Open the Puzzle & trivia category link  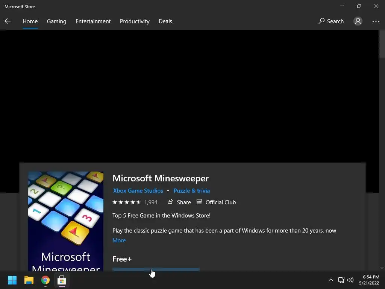tap(191, 191)
